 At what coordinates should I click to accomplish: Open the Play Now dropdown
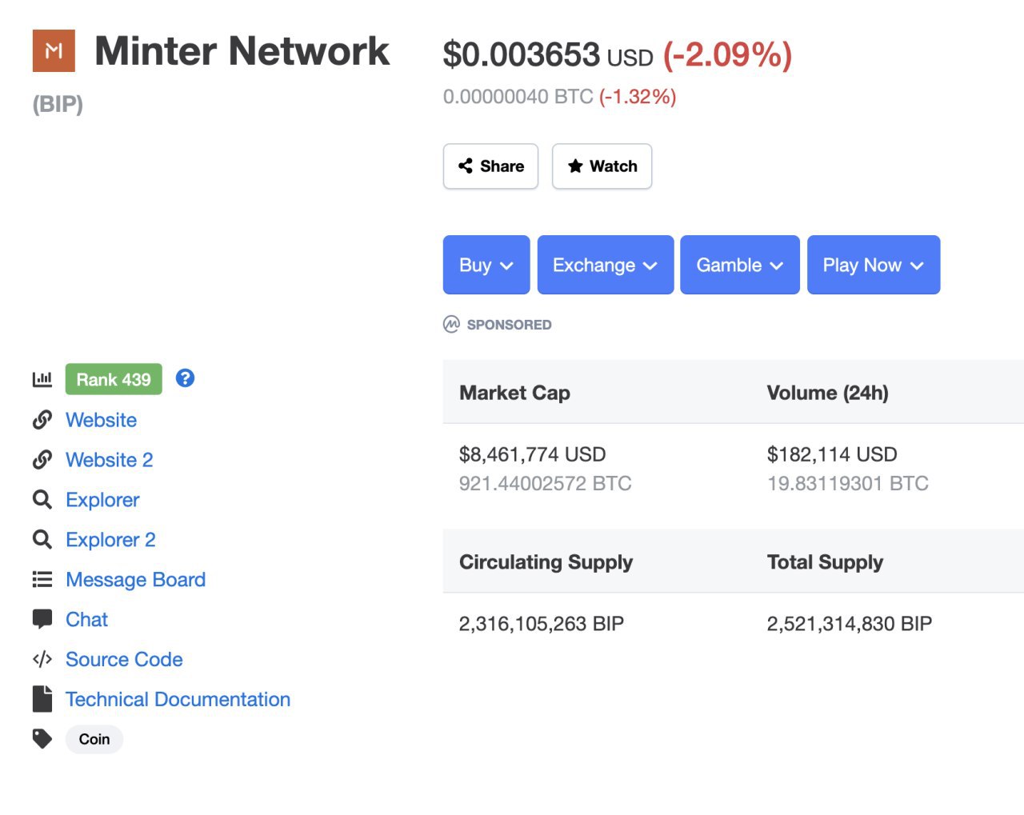tap(874, 265)
